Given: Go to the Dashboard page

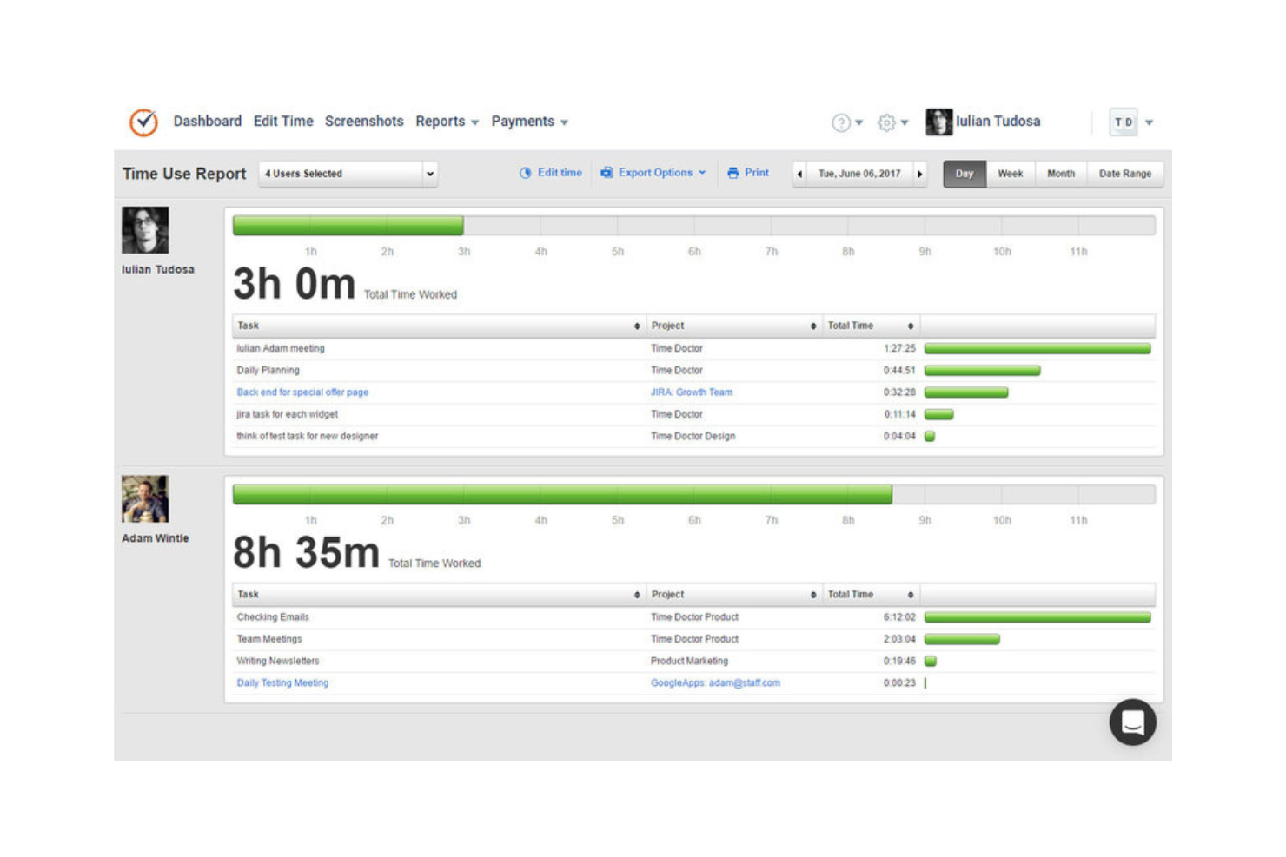Looking at the screenshot, I should [208, 122].
